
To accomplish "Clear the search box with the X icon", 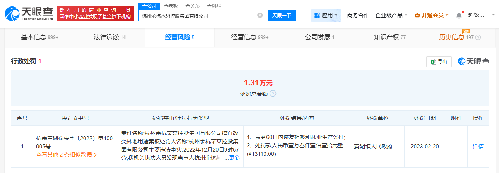I will pos(260,15).
